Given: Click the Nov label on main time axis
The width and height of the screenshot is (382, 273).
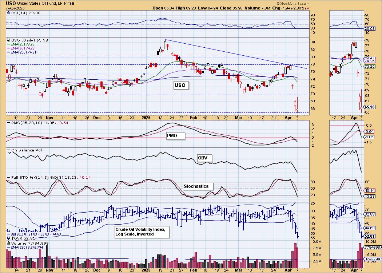Looking at the screenshot, I should pyautogui.click(x=49, y=118).
